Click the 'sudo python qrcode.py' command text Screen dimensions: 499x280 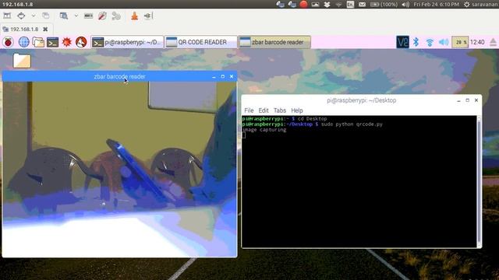pyautogui.click(x=352, y=124)
